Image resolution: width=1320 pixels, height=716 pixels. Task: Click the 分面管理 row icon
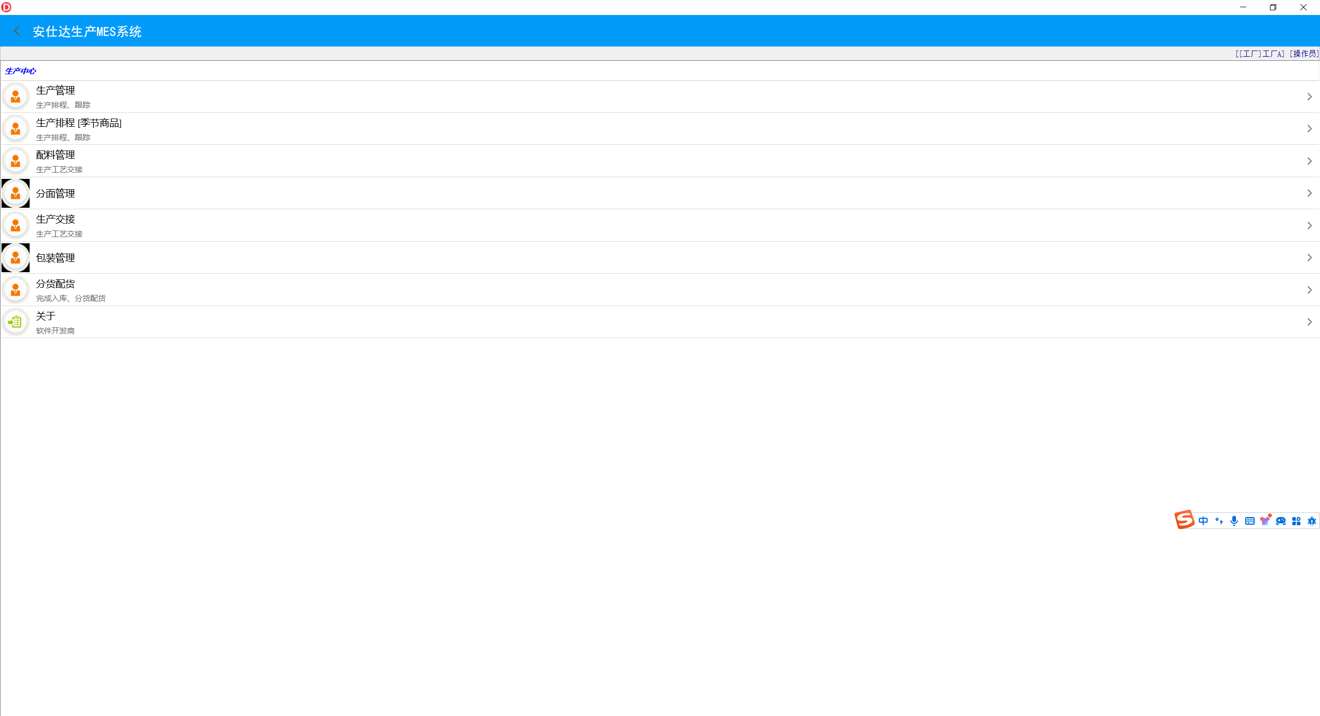click(15, 193)
